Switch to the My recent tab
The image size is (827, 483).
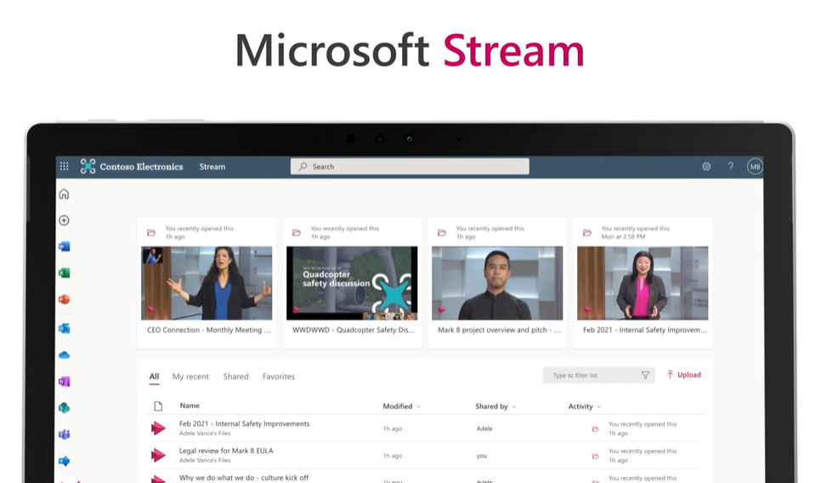point(190,377)
